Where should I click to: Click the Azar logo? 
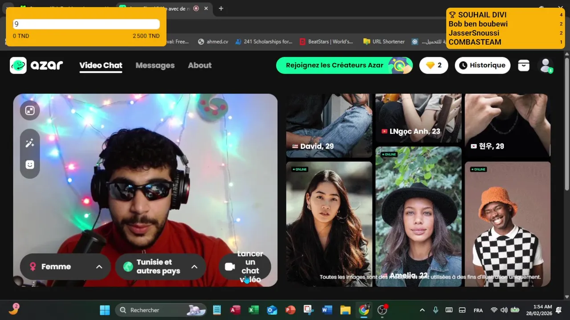(36, 65)
